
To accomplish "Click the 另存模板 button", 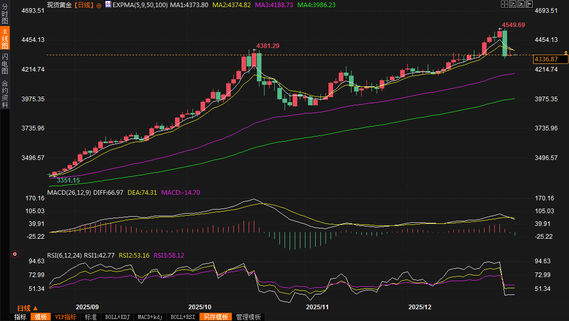I will coord(215,317).
